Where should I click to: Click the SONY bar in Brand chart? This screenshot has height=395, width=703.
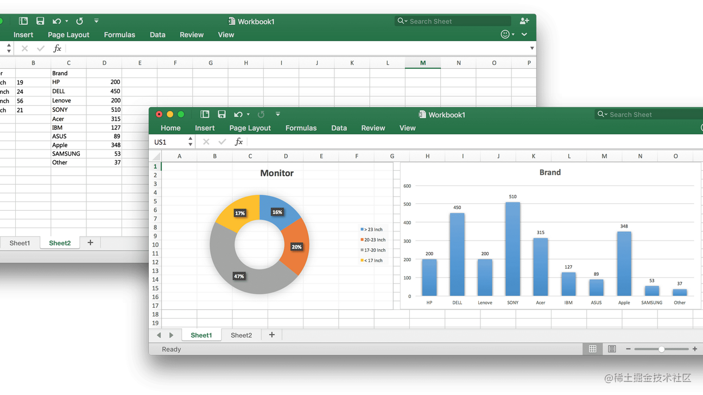512,249
